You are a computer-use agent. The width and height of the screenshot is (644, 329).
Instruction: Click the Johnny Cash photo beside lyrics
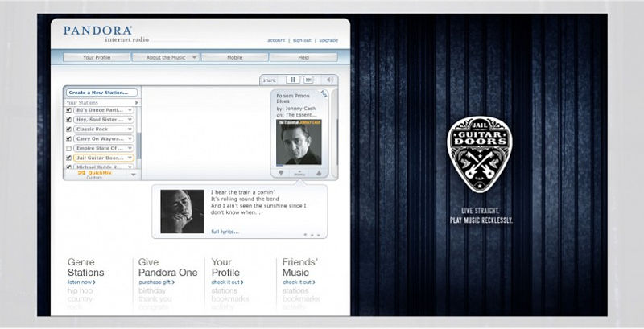pos(182,212)
